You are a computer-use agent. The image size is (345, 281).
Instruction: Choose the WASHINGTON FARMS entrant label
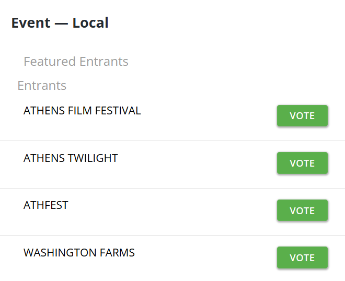(x=79, y=253)
